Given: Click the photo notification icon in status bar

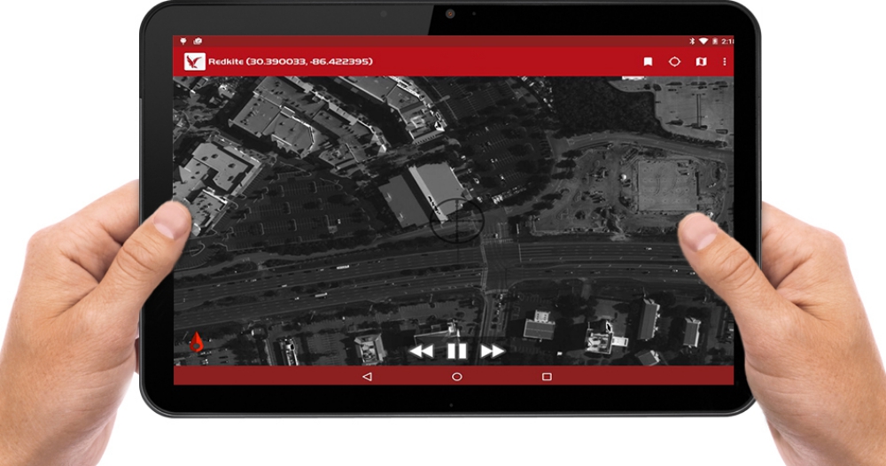Looking at the screenshot, I should 197,42.
